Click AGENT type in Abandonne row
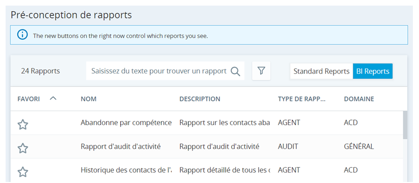The height and width of the screenshot is (183, 419). pos(289,123)
